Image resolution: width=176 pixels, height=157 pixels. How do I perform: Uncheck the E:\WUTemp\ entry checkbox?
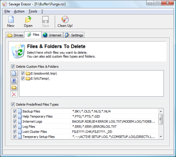point(23,78)
